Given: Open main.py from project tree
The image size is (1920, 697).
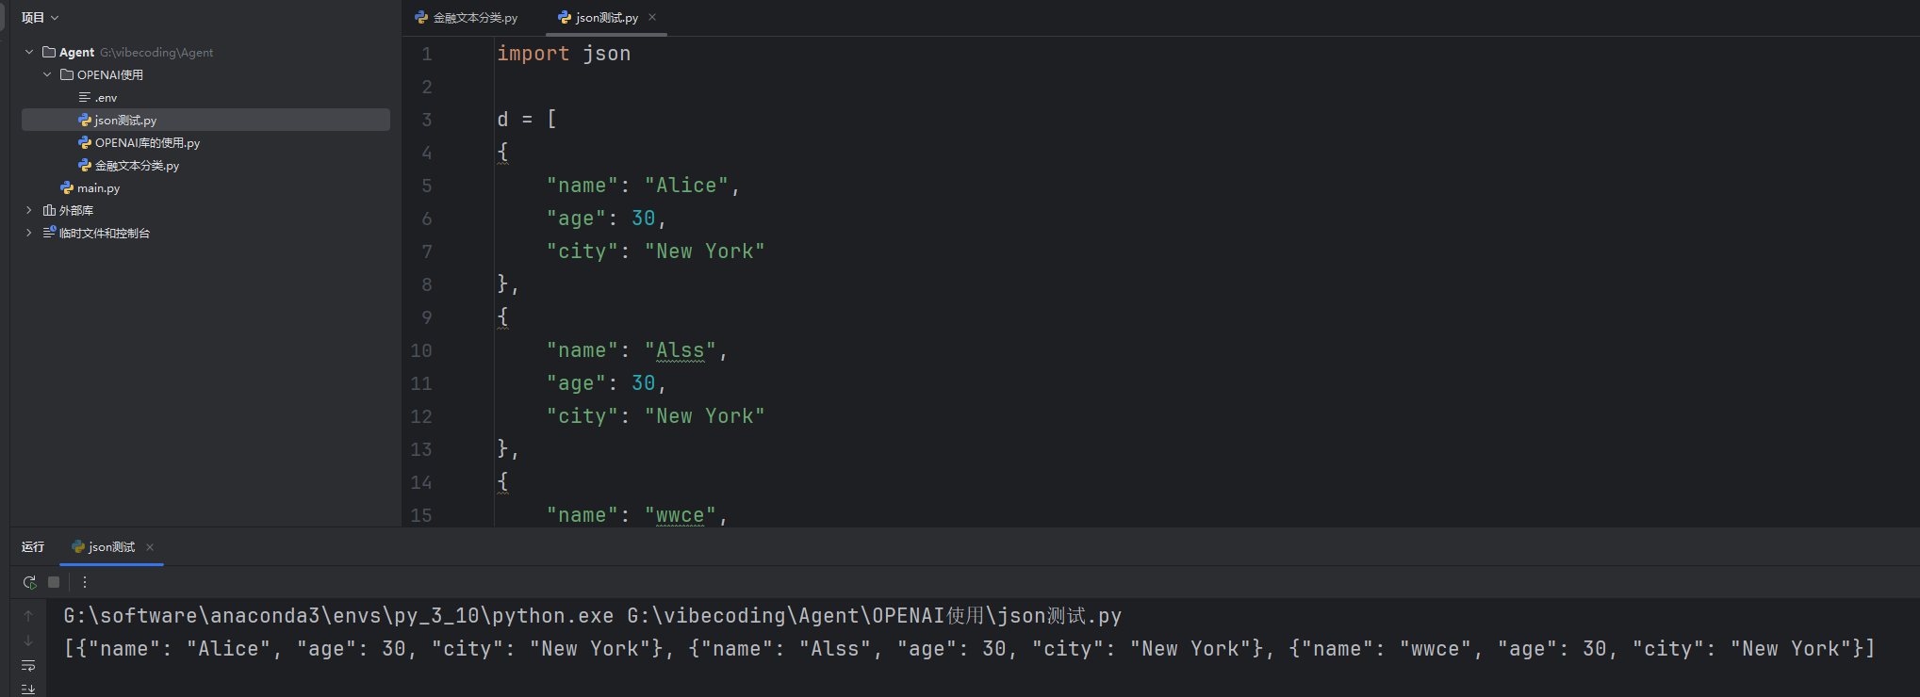Looking at the screenshot, I should click(x=90, y=188).
